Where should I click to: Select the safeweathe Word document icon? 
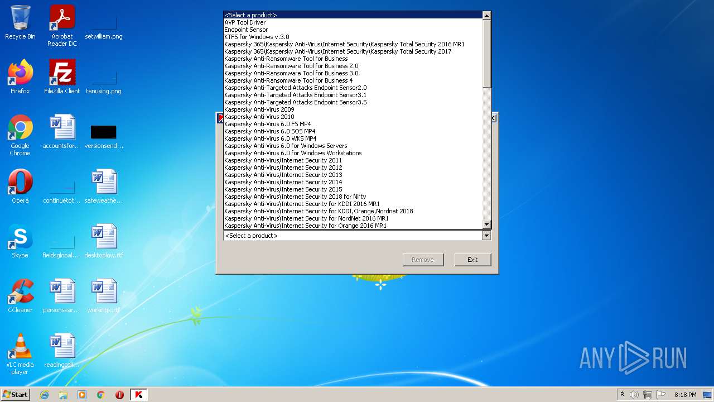click(x=104, y=186)
